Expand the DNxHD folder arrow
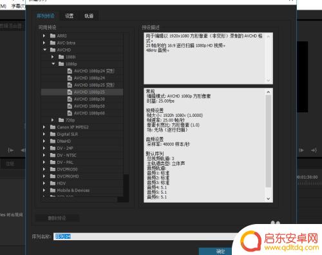 tap(44, 141)
